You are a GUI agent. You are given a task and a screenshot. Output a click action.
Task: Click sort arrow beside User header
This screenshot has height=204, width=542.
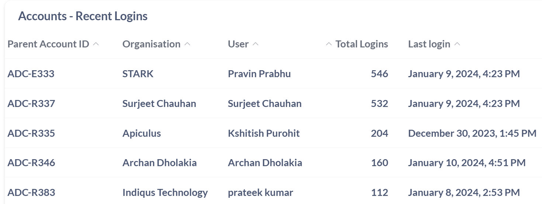point(256,44)
